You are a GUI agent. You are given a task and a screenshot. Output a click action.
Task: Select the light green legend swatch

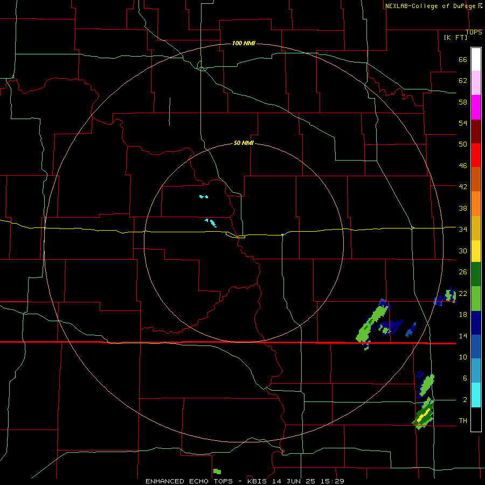tap(476, 299)
